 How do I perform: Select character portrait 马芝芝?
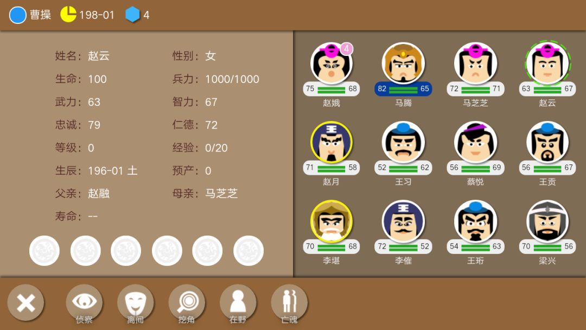[x=475, y=64]
